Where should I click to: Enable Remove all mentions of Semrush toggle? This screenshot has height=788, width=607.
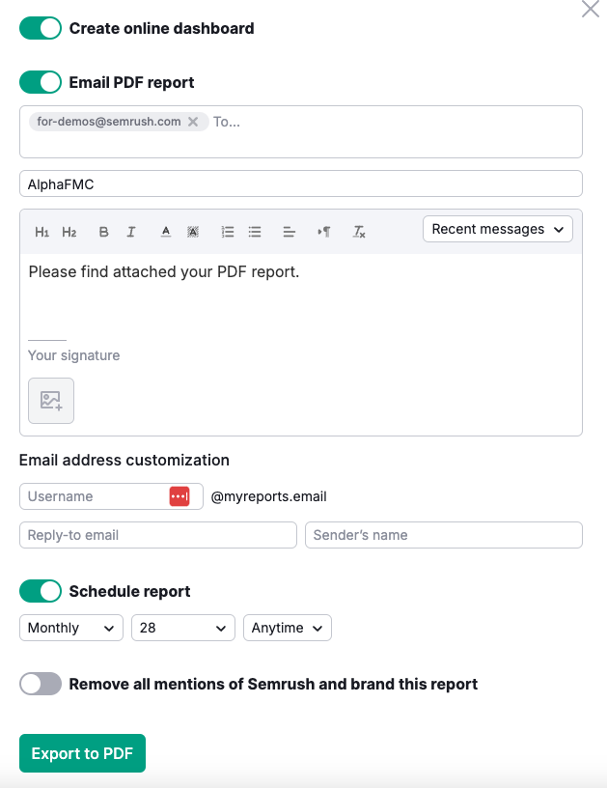[x=41, y=684]
